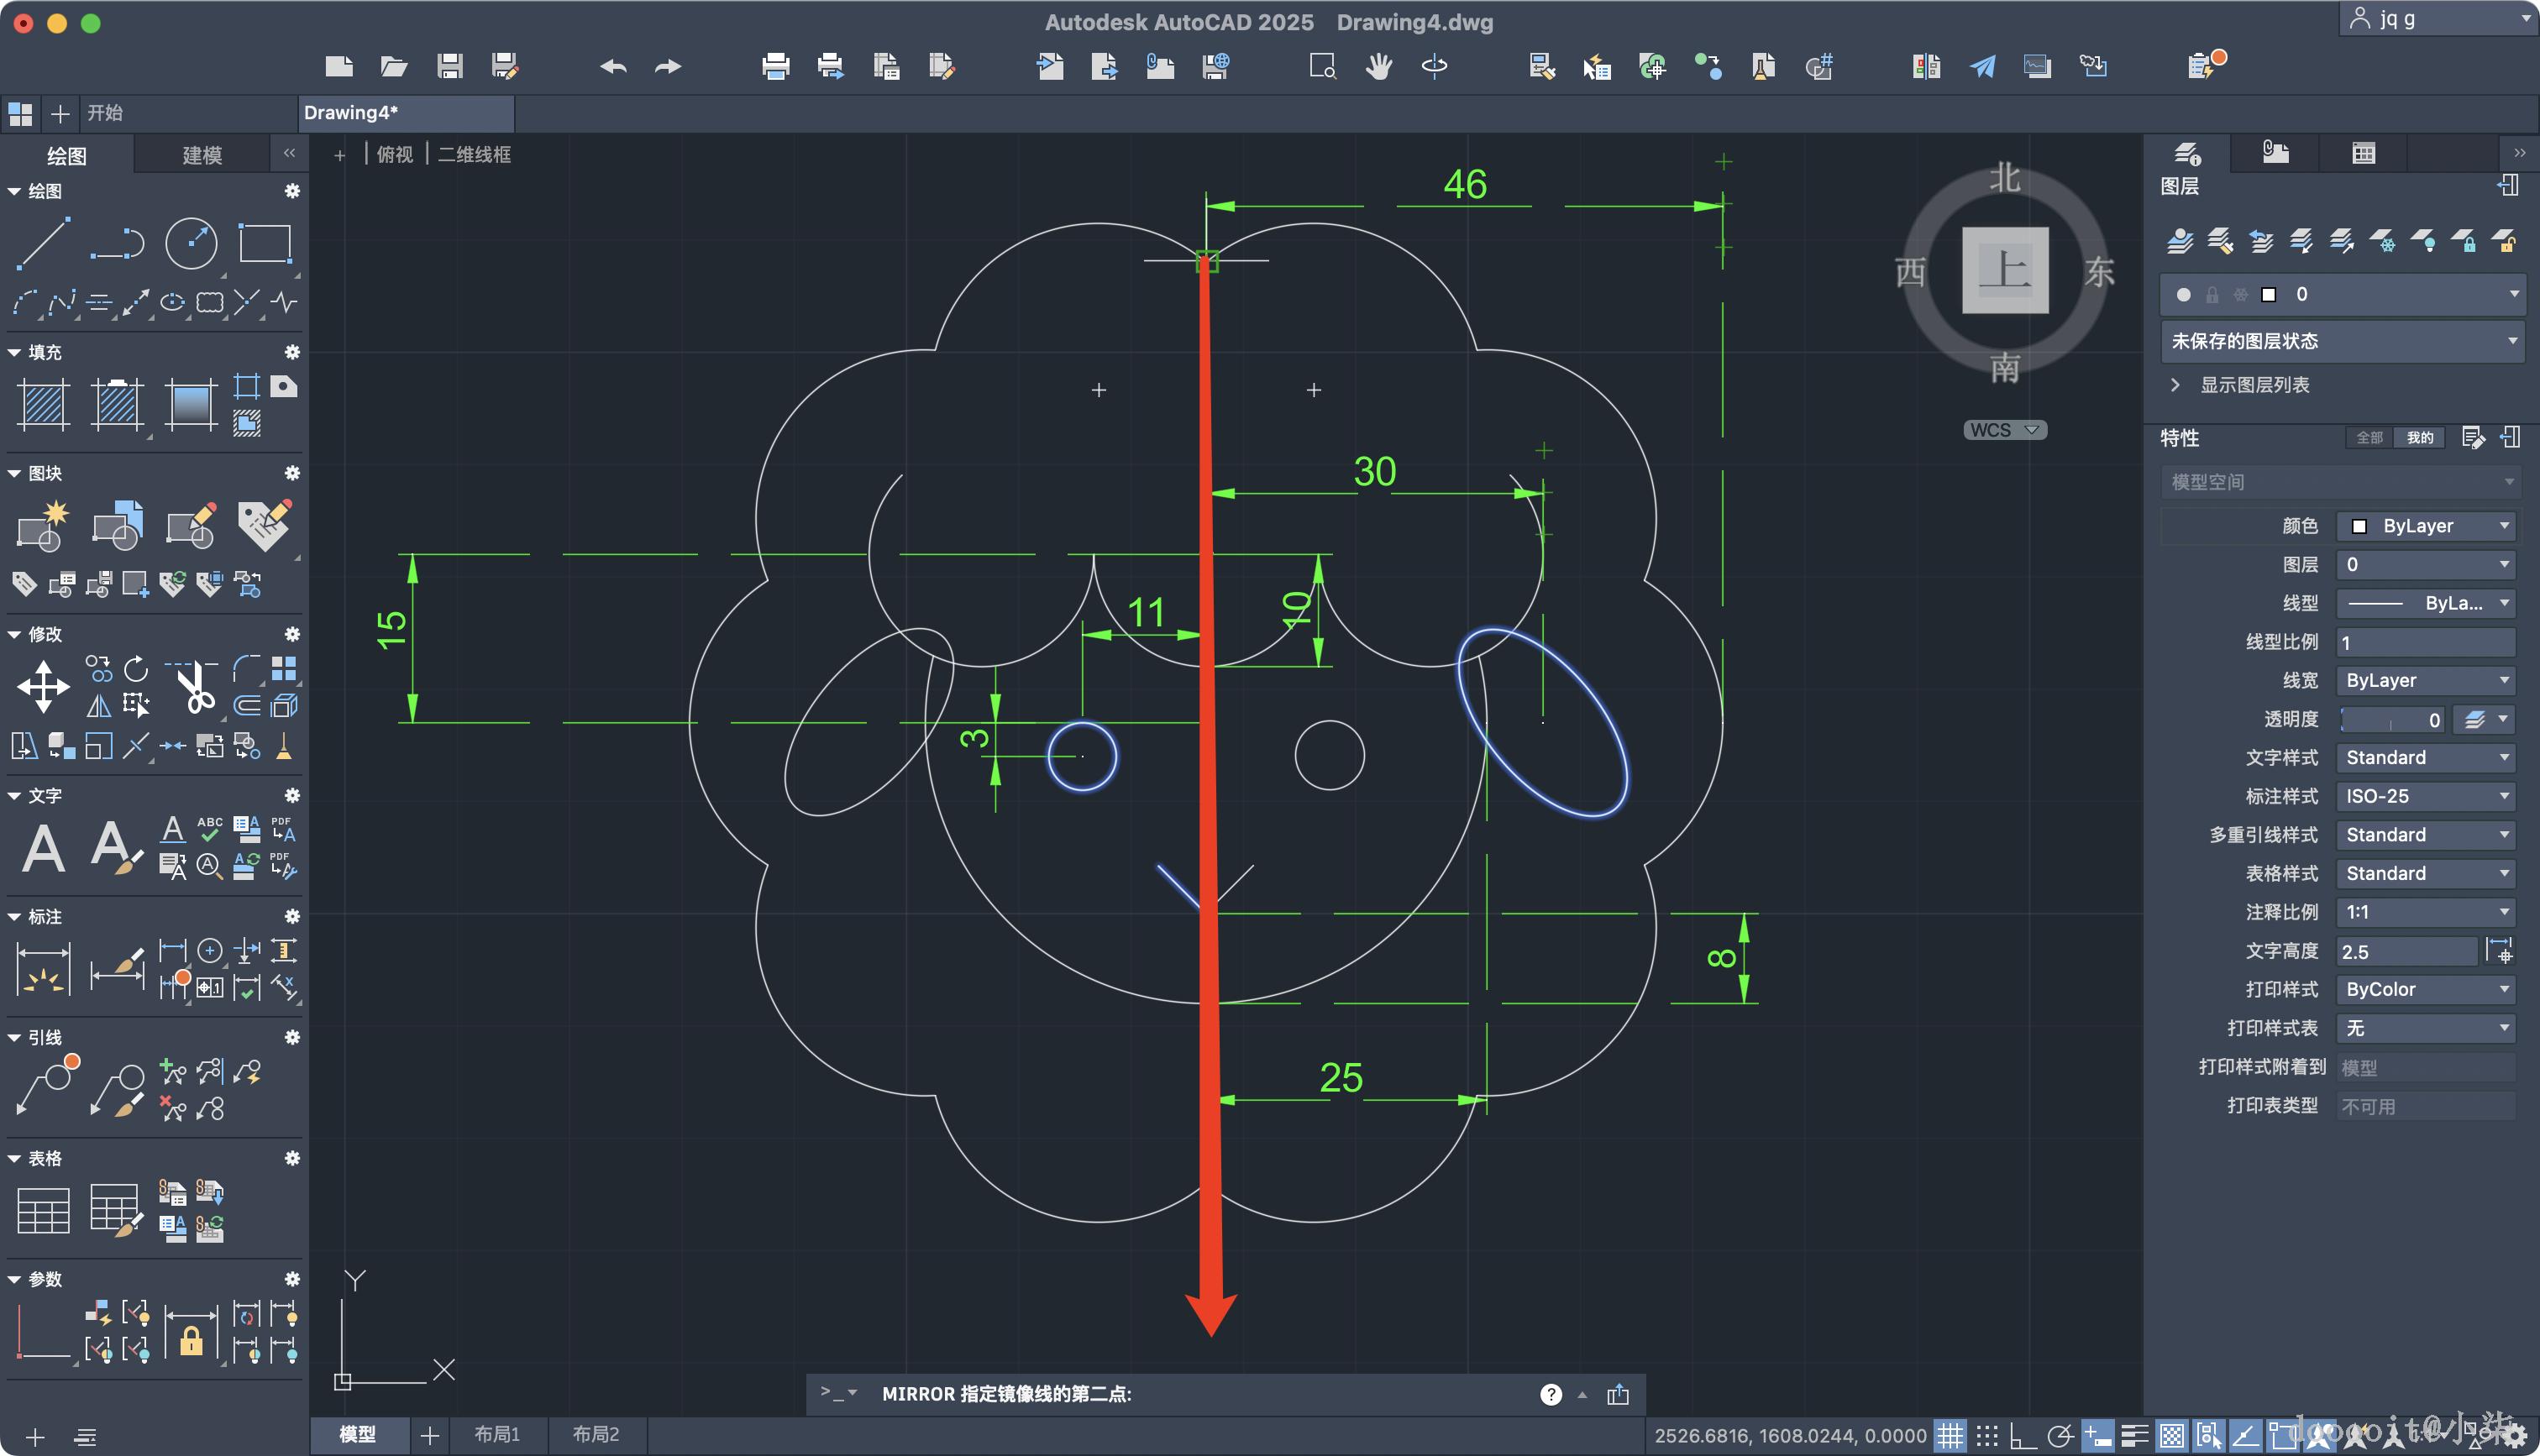The width and height of the screenshot is (2540, 1456).
Task: Toggle ortho mode in status bar
Action: pyautogui.click(x=2023, y=1436)
